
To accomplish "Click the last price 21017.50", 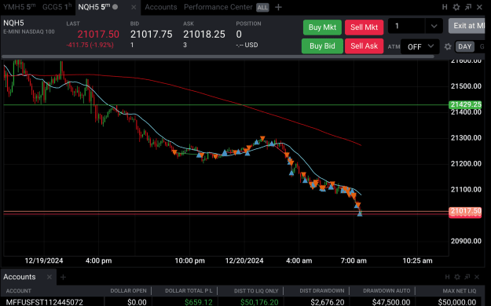I will 98,34.
